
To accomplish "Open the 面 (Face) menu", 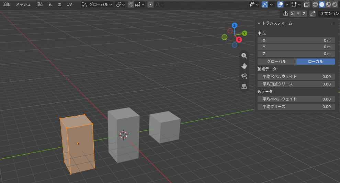I will [x=60, y=4].
